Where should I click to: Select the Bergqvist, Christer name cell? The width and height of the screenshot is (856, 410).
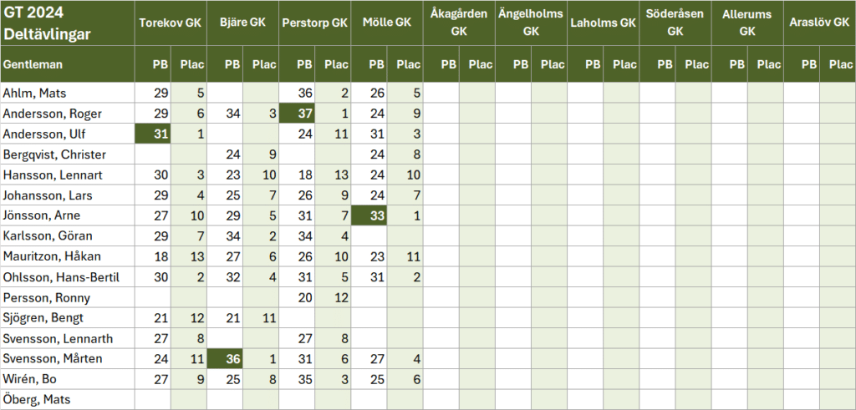tap(67, 154)
